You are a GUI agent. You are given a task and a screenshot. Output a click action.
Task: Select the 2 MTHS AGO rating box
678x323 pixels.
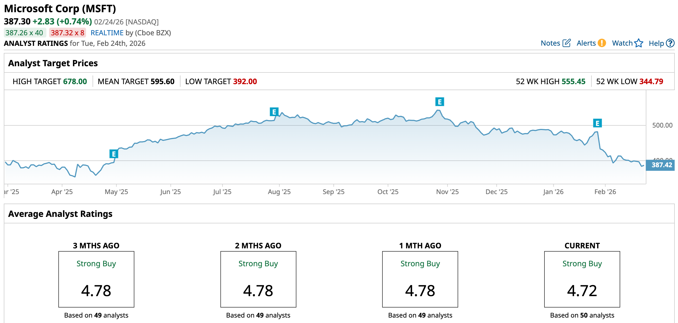click(258, 279)
